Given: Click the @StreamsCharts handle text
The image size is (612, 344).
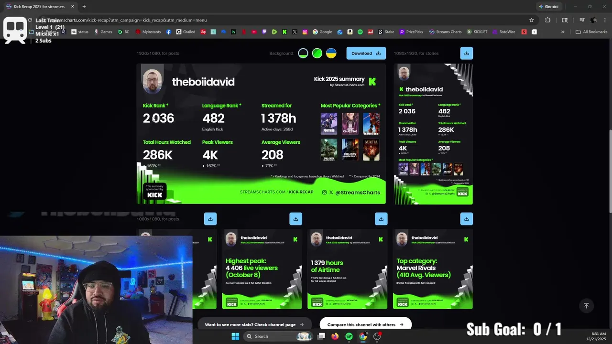Looking at the screenshot, I should (x=358, y=193).
